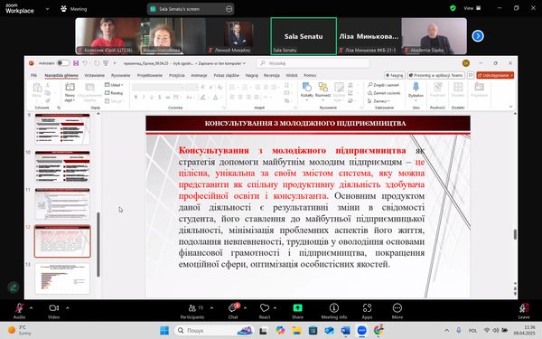Select slide 13 thumbnail
Image resolution: width=542 pixels, height=339 pixels.
coord(62,278)
